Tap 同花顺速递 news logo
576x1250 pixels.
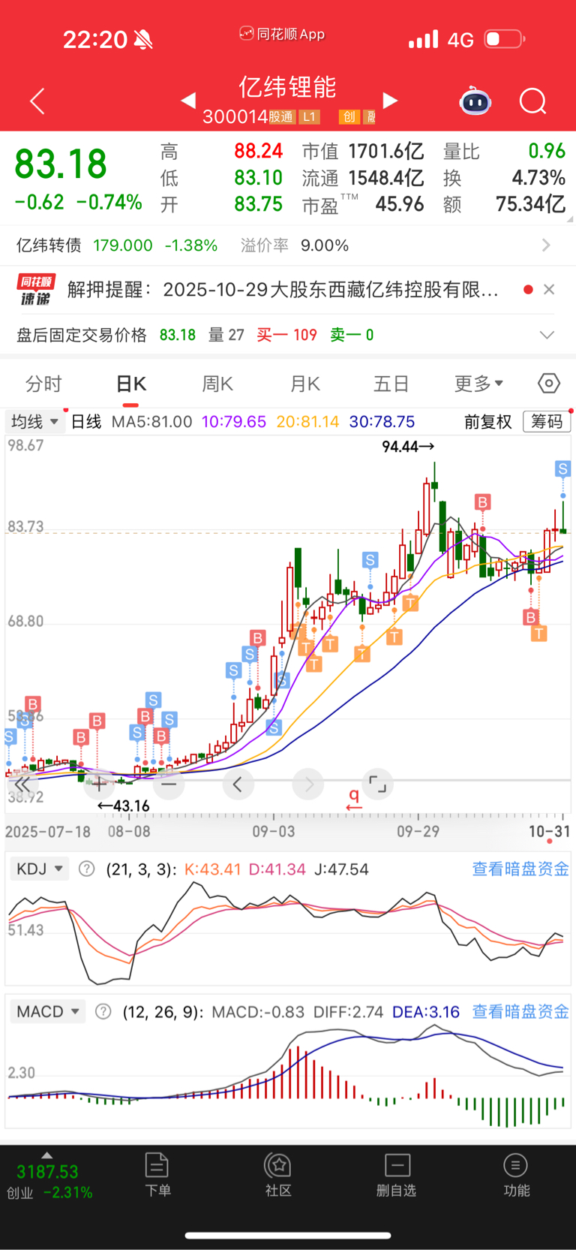click(x=35, y=289)
